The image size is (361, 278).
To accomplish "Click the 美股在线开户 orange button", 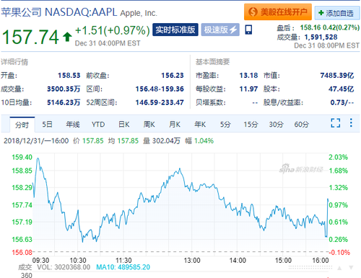I will [x=278, y=12].
